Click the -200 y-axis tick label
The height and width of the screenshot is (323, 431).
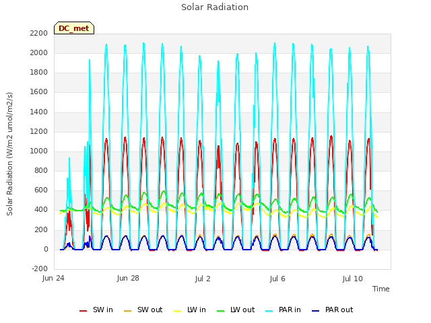click(40, 268)
